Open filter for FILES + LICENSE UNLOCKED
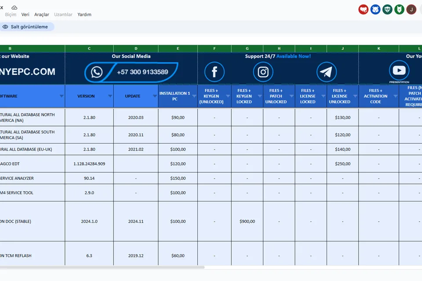This screenshot has height=281, width=422. coord(355,96)
